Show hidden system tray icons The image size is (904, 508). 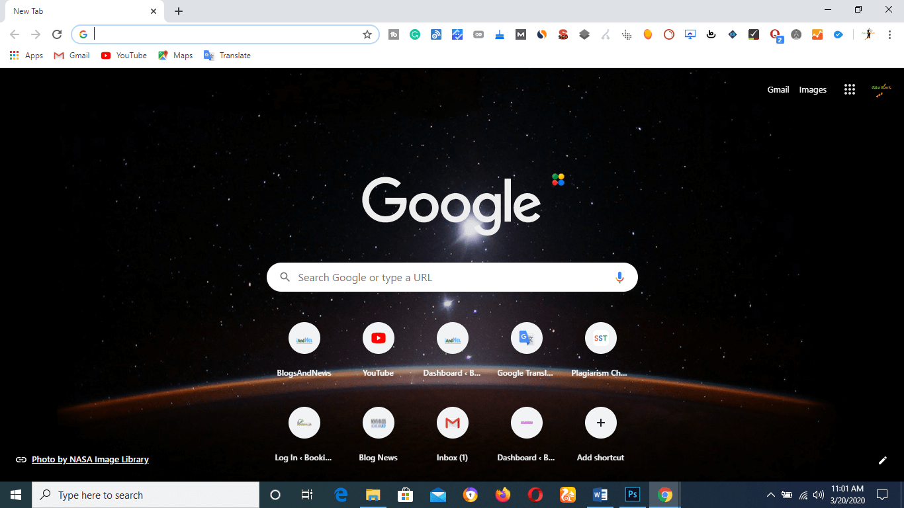[770, 495]
